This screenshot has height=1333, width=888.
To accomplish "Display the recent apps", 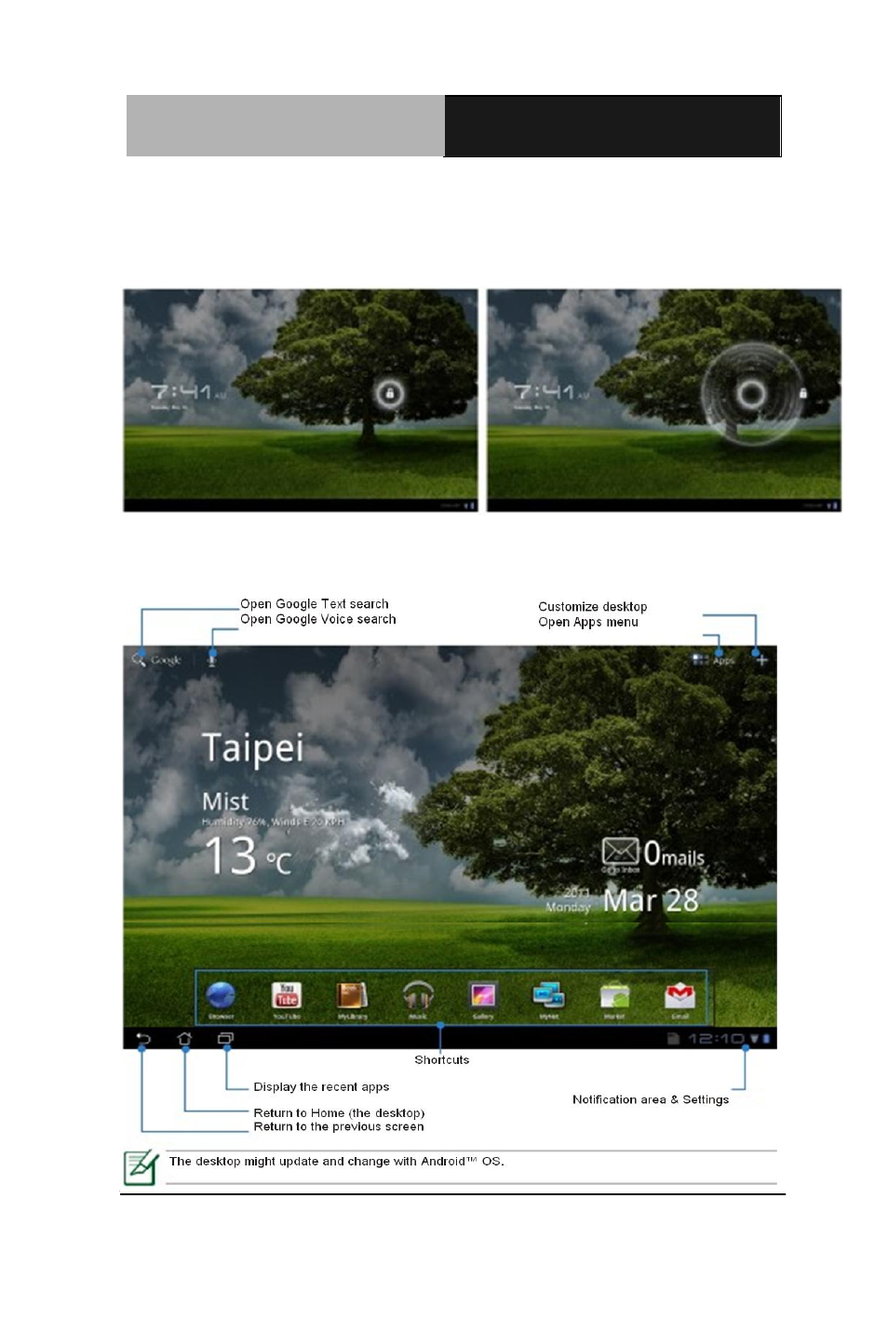I will [x=225, y=1039].
